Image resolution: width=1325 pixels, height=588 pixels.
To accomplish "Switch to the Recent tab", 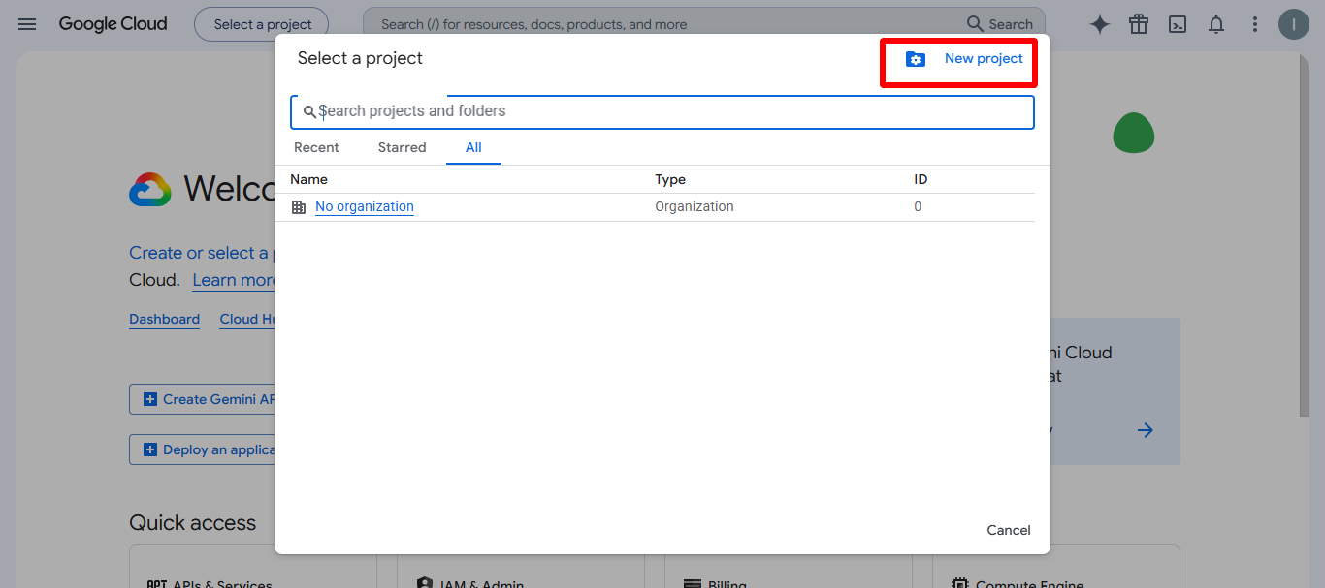I will click(316, 147).
